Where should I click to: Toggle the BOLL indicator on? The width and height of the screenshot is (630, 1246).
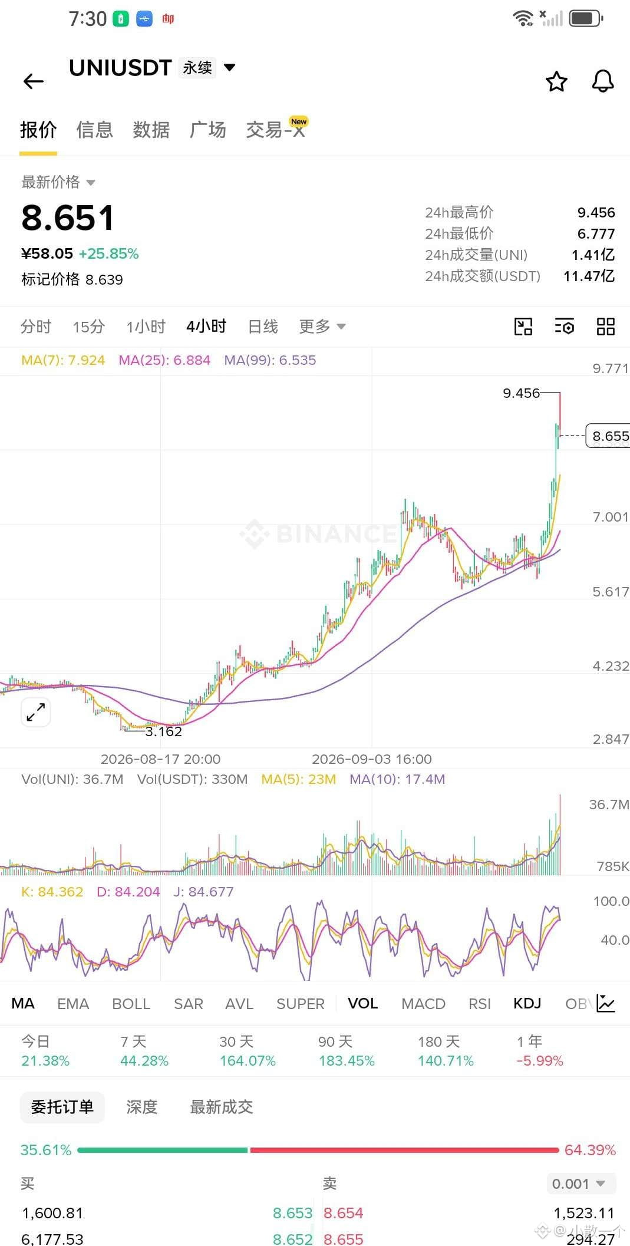pos(131,1004)
